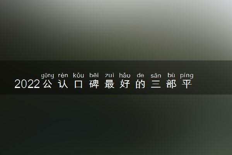Select the pinyin annotation bù
This screenshot has height=155, width=232.
[171, 75]
